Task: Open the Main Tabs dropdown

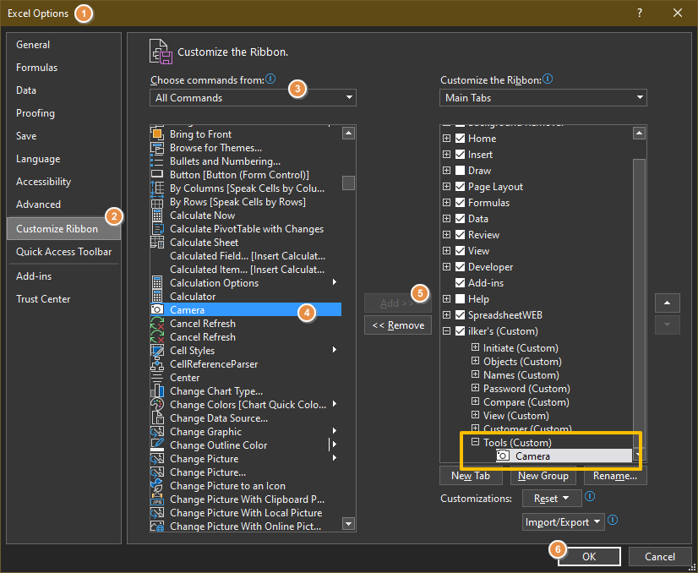Action: (543, 97)
